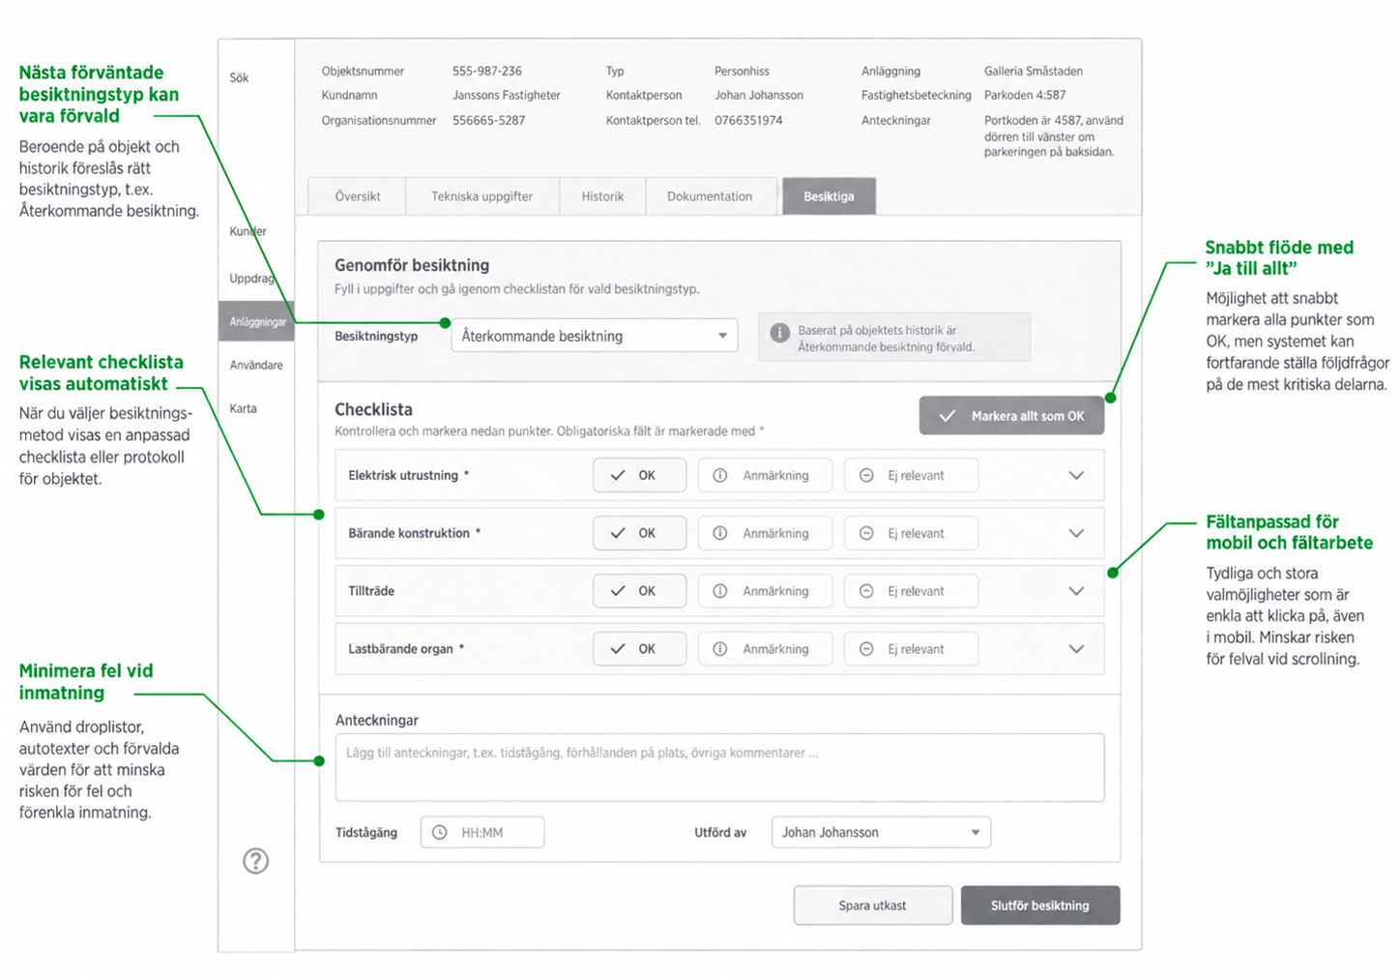This screenshot has height=979, width=1400.
Task: Set Tillträde to Ej relevant
Action: click(911, 591)
